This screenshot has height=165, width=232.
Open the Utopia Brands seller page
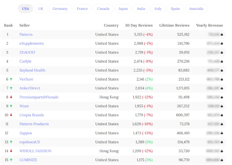pos(32,115)
